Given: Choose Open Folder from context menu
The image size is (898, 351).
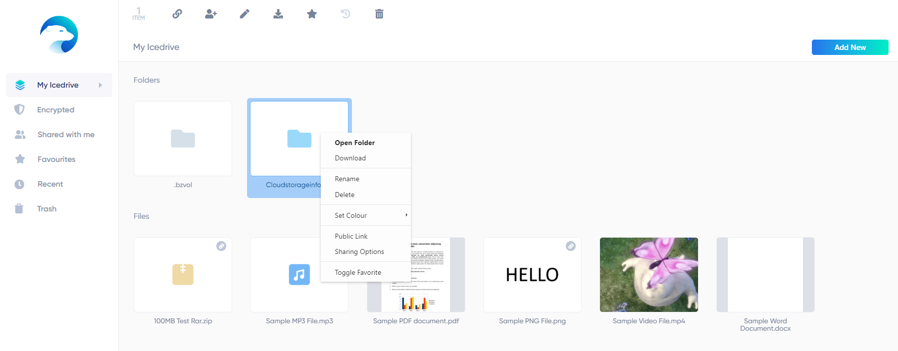Looking at the screenshot, I should pyautogui.click(x=354, y=143).
